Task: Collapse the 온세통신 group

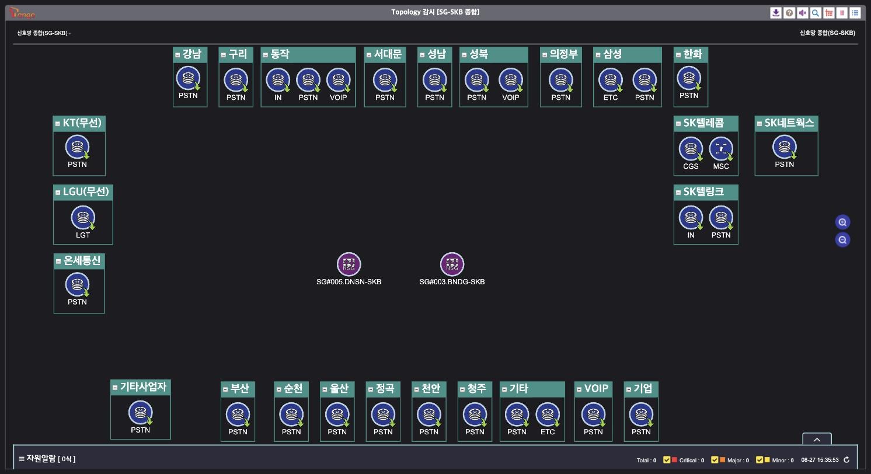Action: 58,261
